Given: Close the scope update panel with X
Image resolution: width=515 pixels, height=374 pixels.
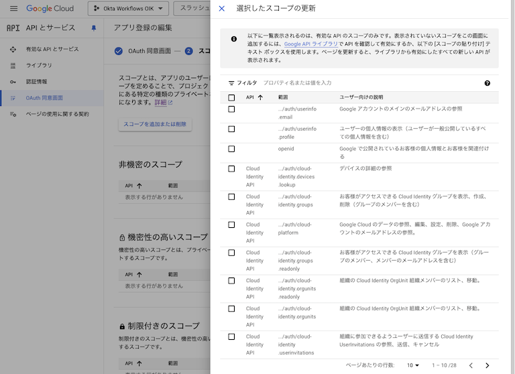Looking at the screenshot, I should [222, 9].
